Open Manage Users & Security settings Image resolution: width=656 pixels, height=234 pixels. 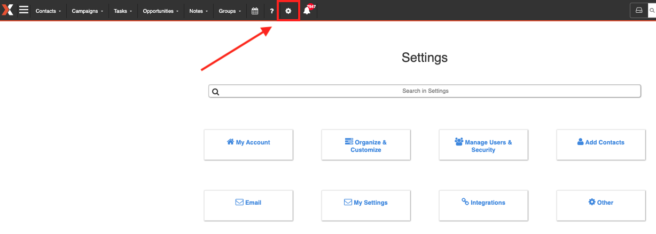click(x=483, y=144)
